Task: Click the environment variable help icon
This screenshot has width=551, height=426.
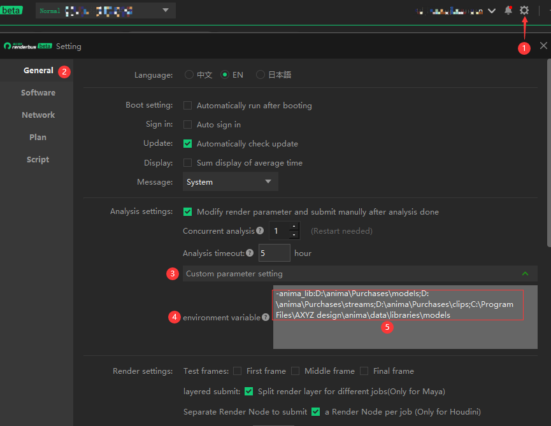Action: [266, 317]
